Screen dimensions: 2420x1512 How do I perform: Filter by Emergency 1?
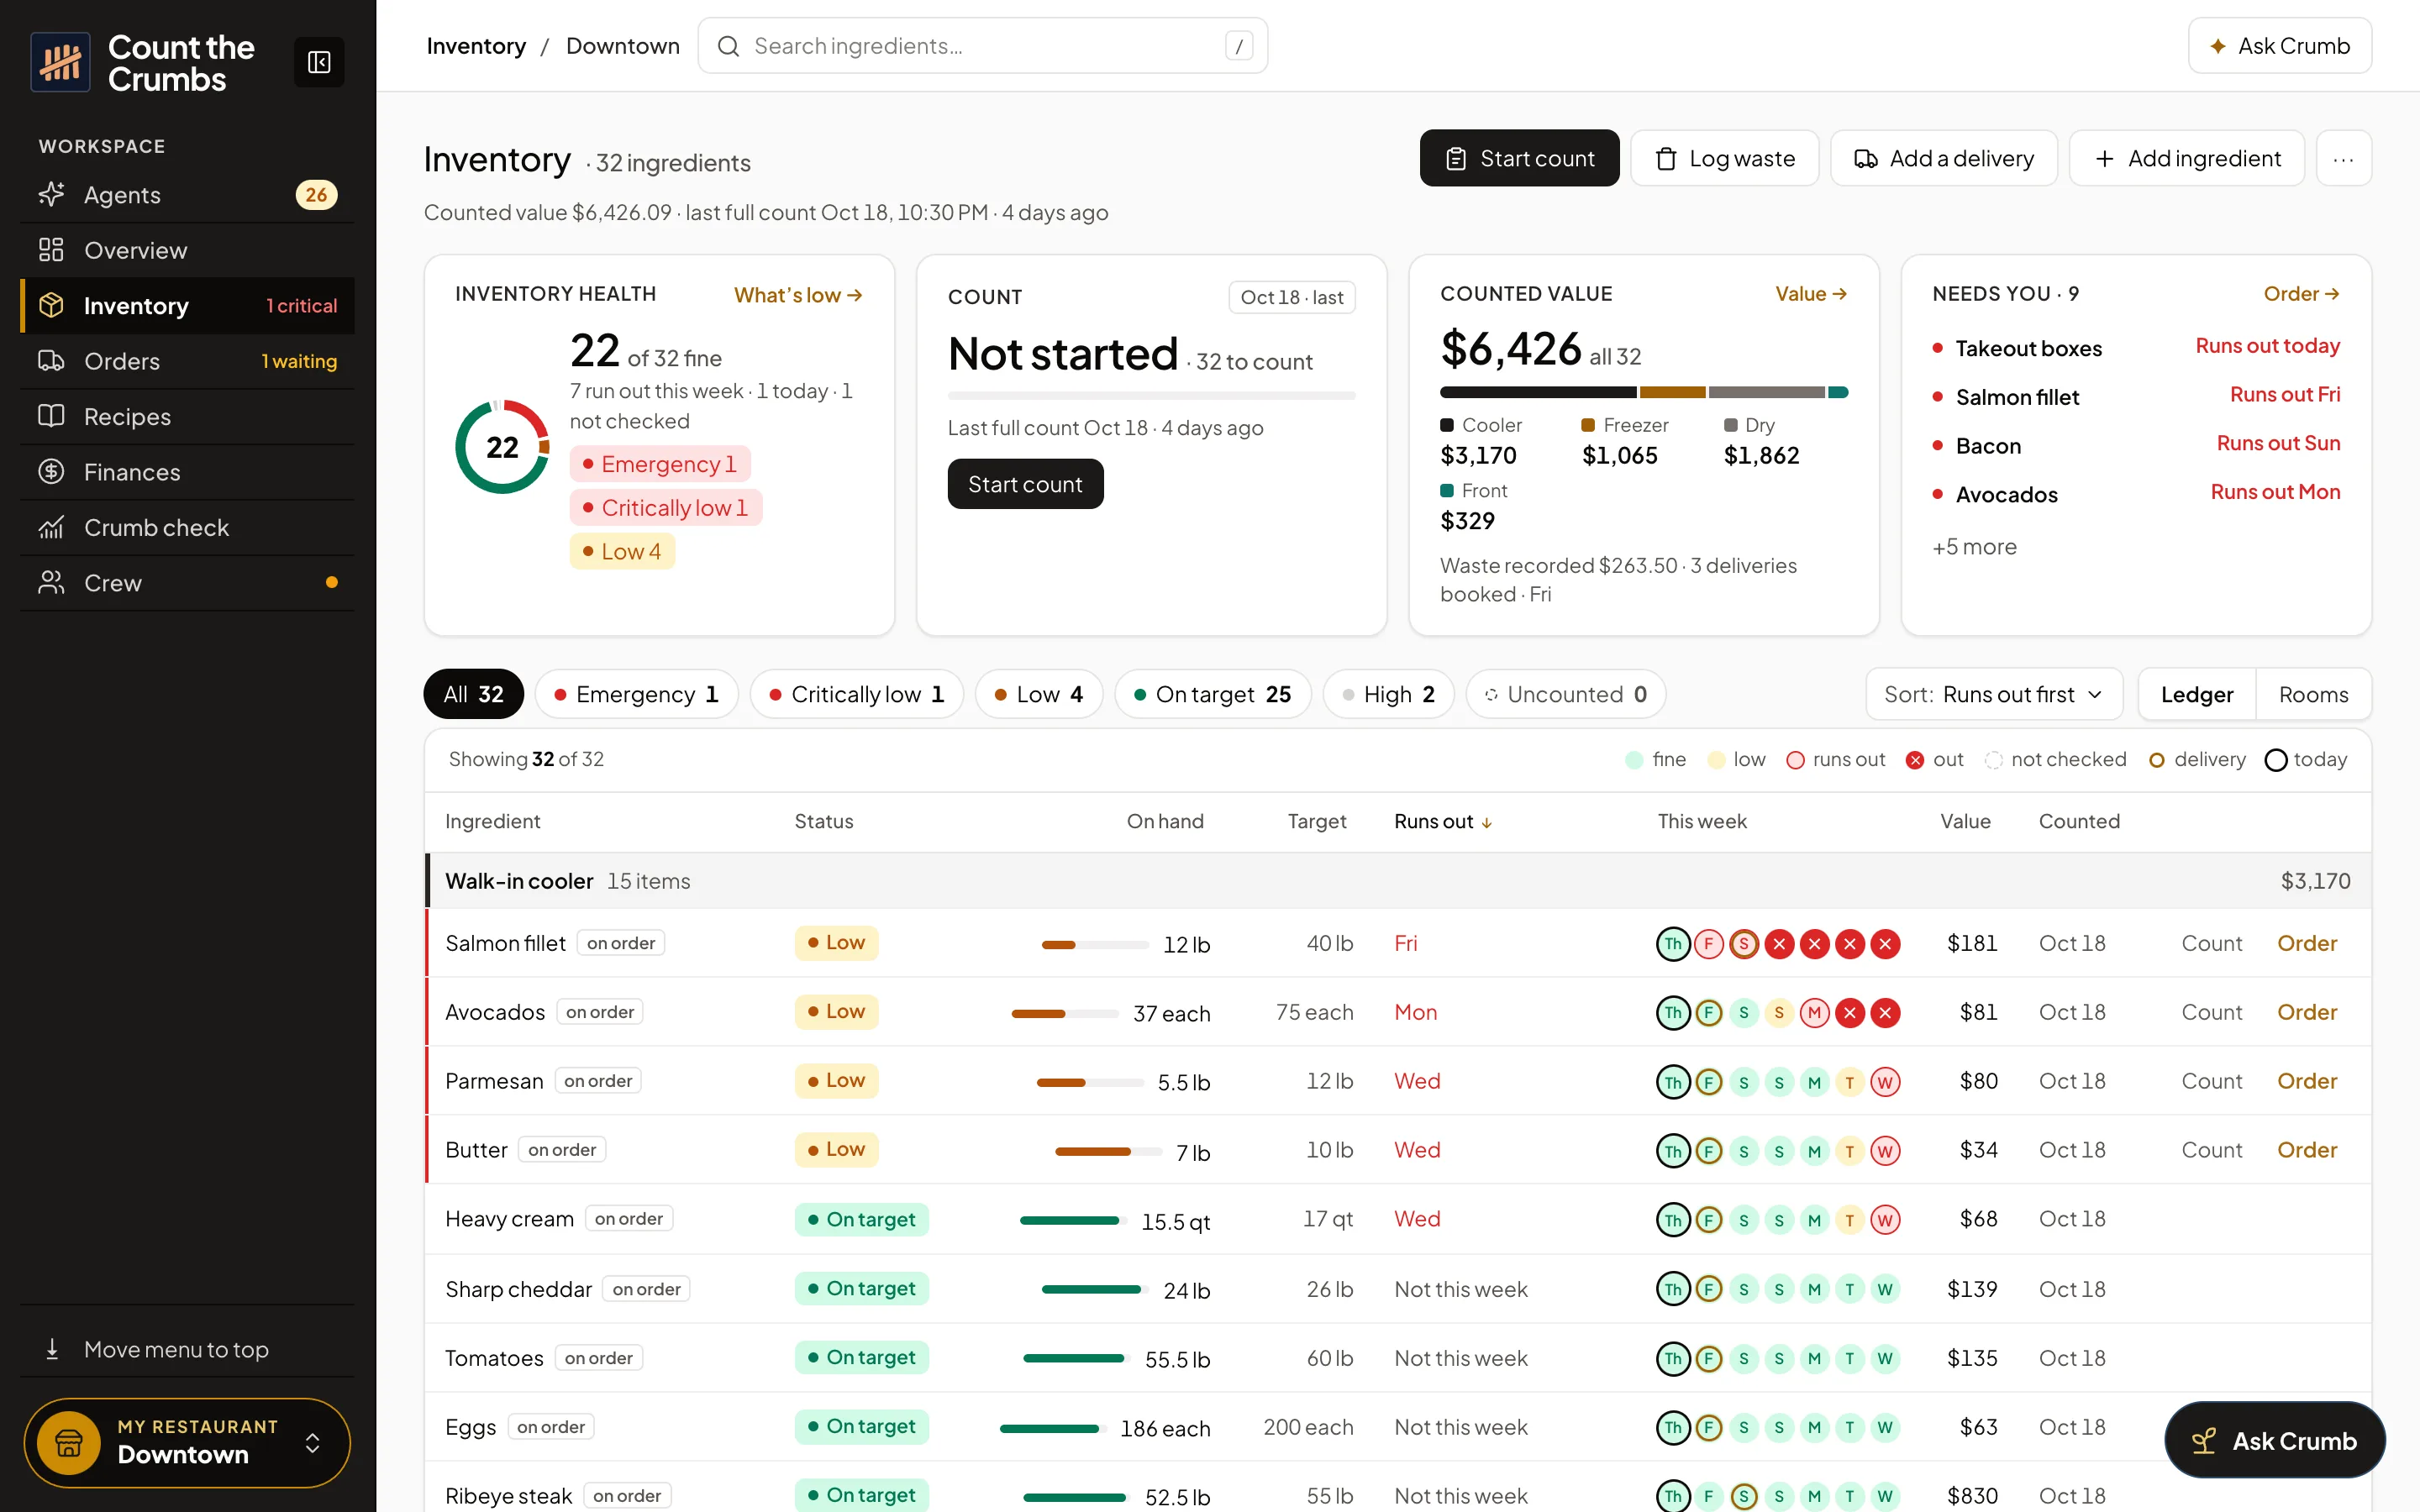coord(636,694)
